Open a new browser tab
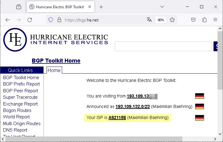Image resolution: width=223 pixels, height=142 pixels. pyautogui.click(x=101, y=7)
